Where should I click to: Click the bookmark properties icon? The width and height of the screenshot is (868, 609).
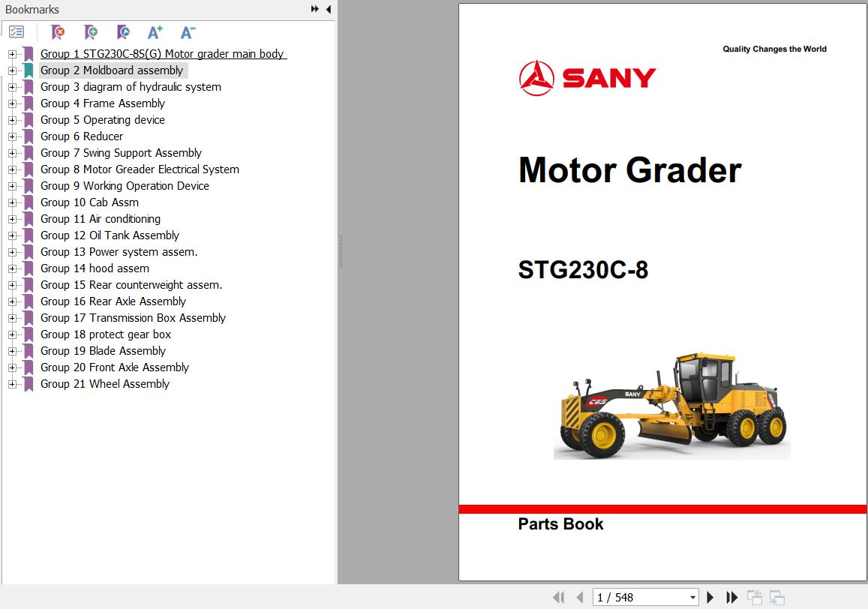pos(123,32)
